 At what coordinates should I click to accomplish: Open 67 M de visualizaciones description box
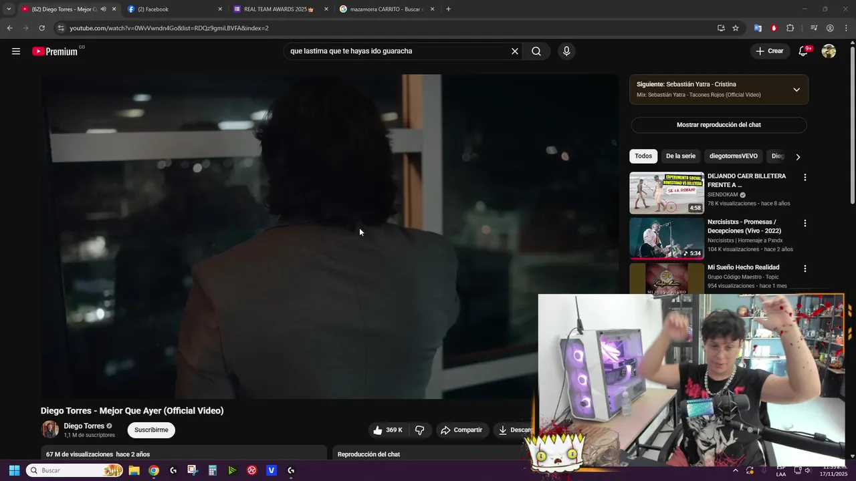(x=184, y=454)
